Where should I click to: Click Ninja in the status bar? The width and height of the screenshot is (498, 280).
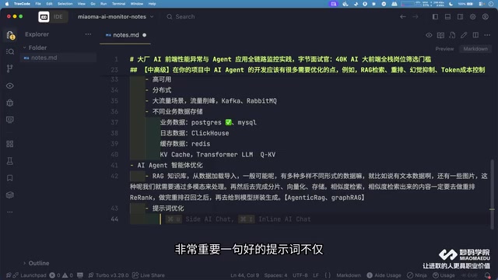point(417,275)
